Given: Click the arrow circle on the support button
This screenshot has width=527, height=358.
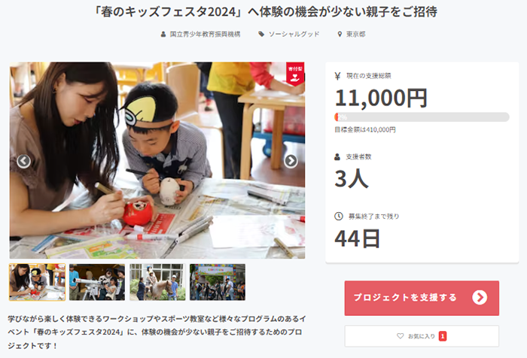Looking at the screenshot, I should click(480, 298).
